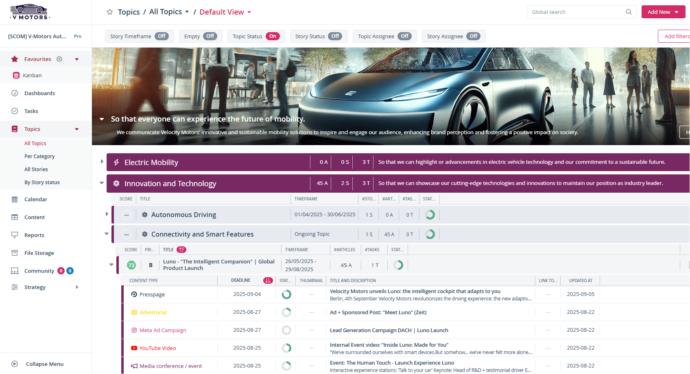690x374 pixels.
Task: Open Calendar from sidebar icon
Action: coord(15,199)
